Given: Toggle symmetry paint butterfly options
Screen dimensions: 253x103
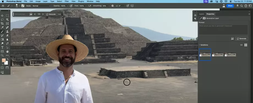Looking at the screenshot, I should pyautogui.click(x=132, y=6).
